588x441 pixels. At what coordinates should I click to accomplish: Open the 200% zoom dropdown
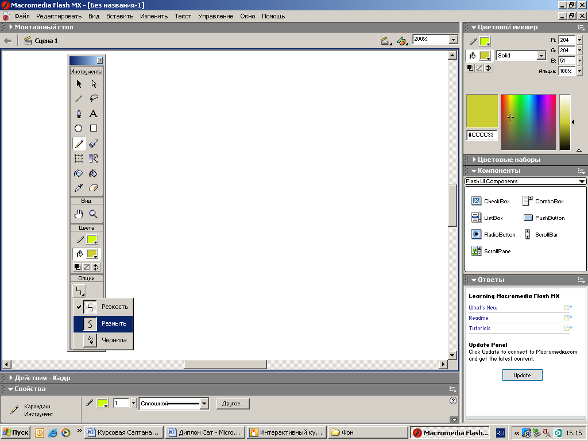click(454, 40)
